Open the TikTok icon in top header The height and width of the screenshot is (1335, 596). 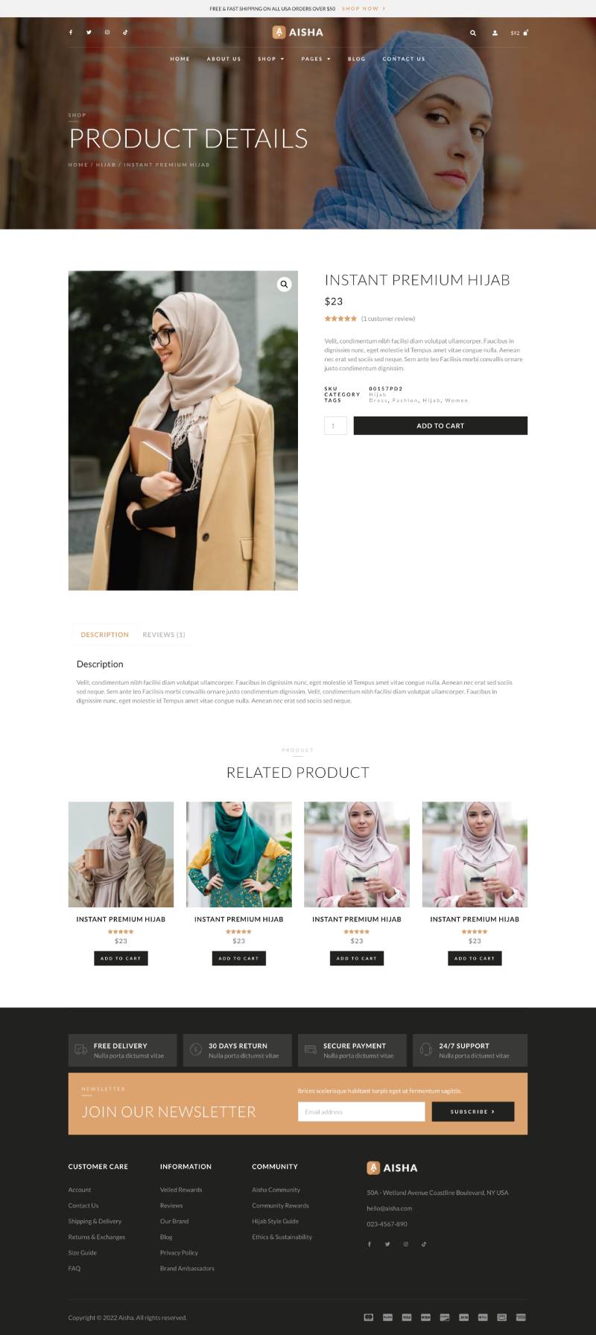pyautogui.click(x=125, y=33)
